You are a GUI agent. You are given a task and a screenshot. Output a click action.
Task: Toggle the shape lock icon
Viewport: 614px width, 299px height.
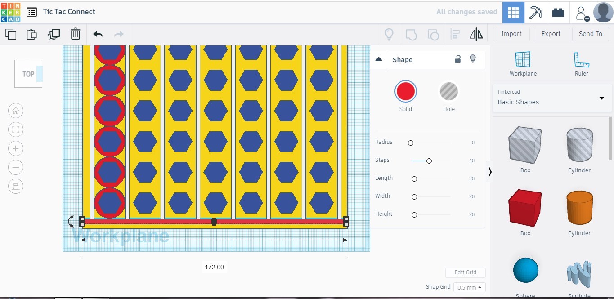click(457, 59)
